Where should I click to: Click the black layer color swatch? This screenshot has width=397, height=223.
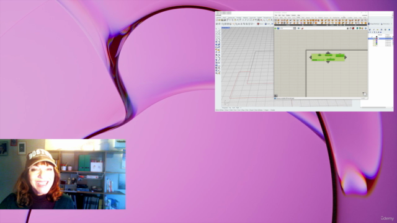[x=377, y=37]
